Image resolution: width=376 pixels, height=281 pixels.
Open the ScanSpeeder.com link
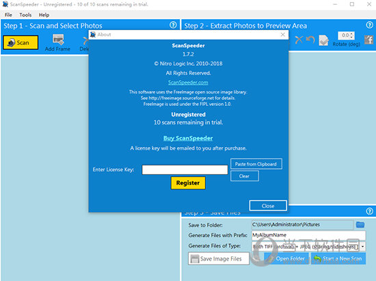point(188,83)
